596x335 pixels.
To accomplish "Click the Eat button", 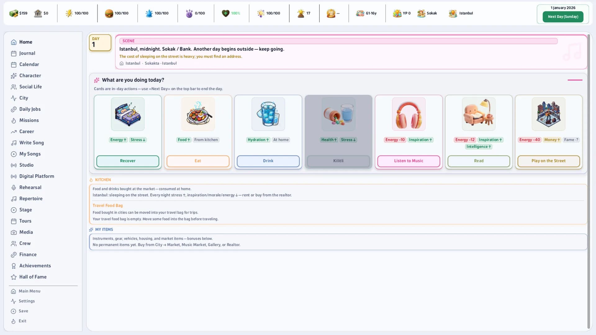I will click(198, 161).
